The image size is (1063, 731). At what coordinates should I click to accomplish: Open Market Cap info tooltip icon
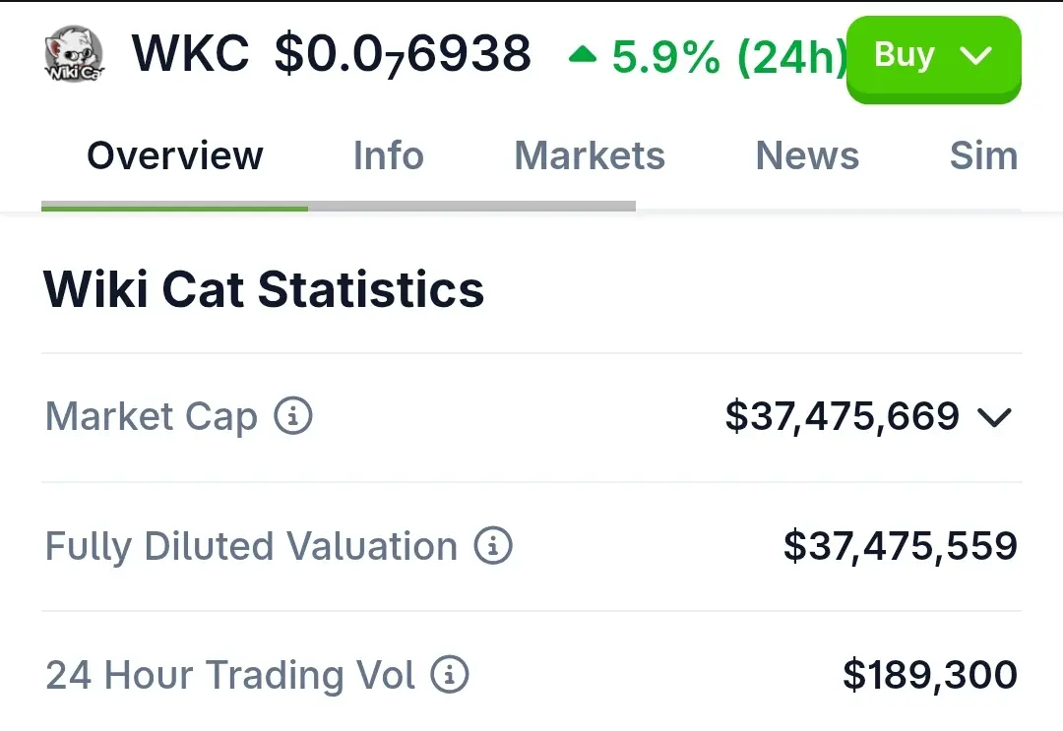pyautogui.click(x=292, y=416)
